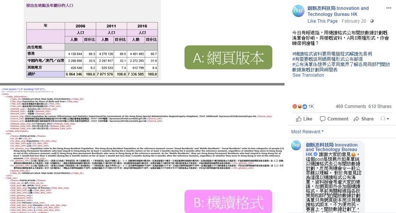Click the Like thumbs-up button
The width and height of the screenshot is (396, 213).
[304, 119]
